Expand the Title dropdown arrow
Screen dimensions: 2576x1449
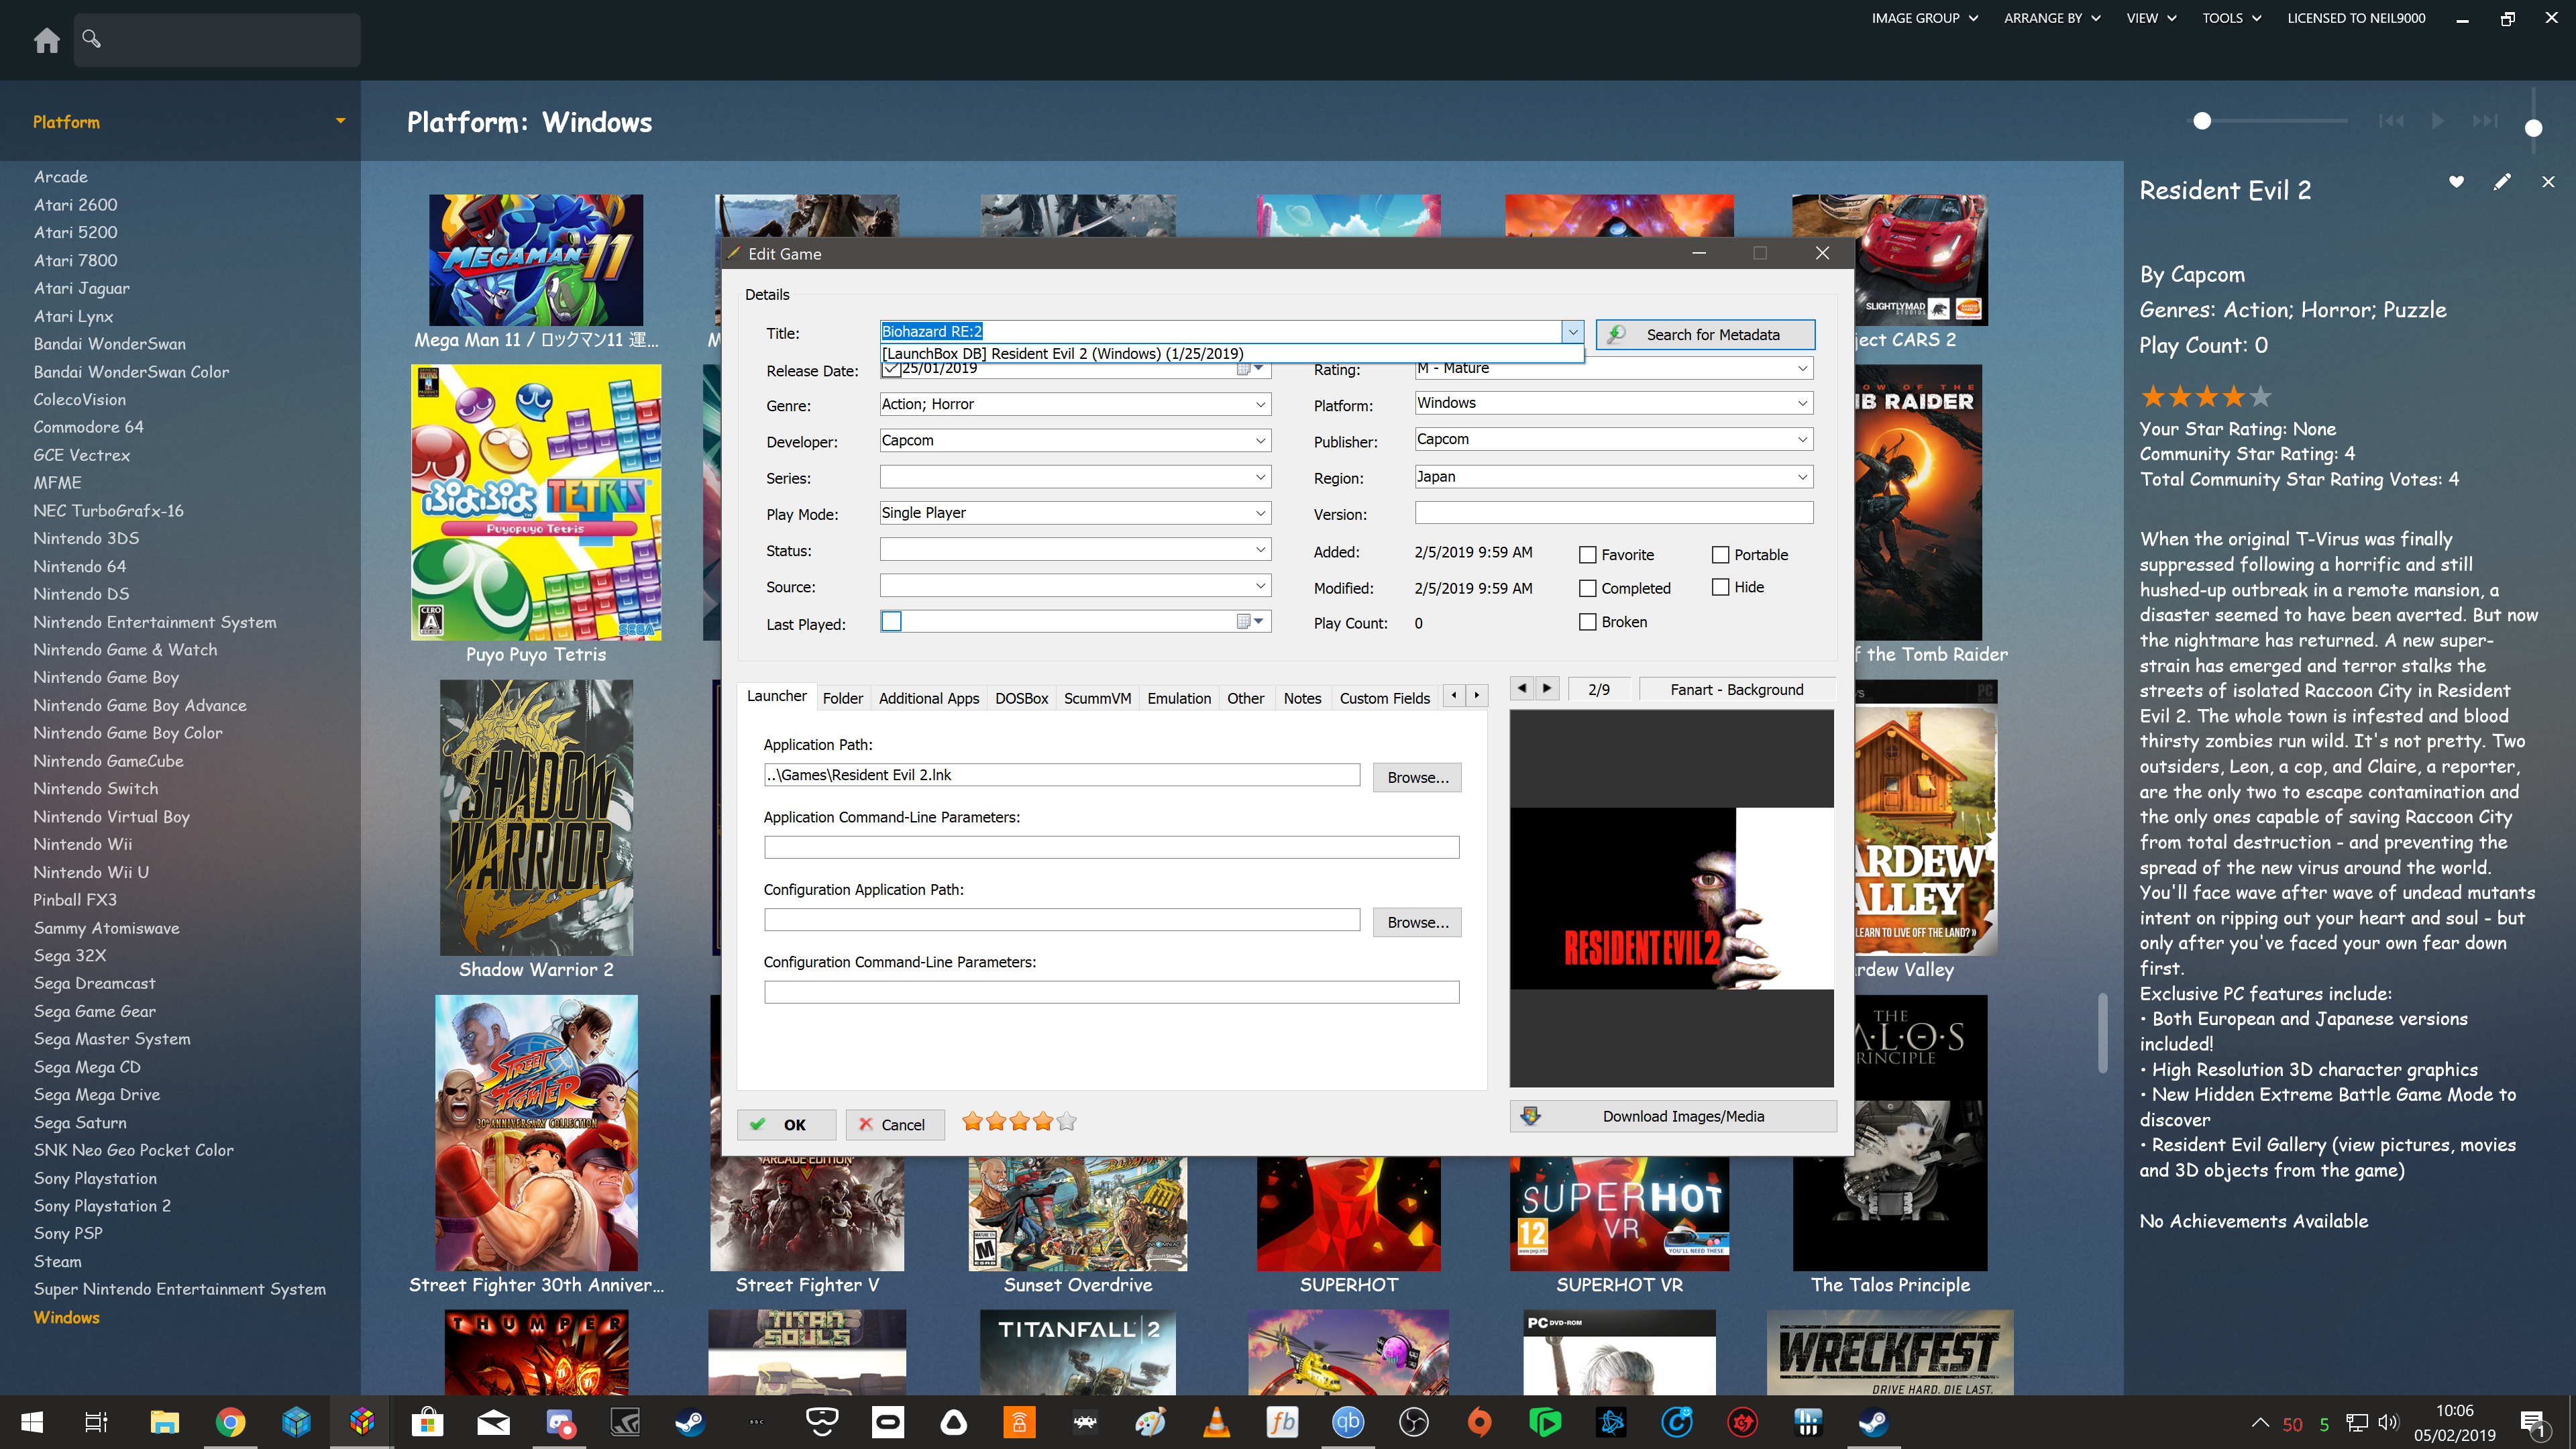[x=1572, y=332]
